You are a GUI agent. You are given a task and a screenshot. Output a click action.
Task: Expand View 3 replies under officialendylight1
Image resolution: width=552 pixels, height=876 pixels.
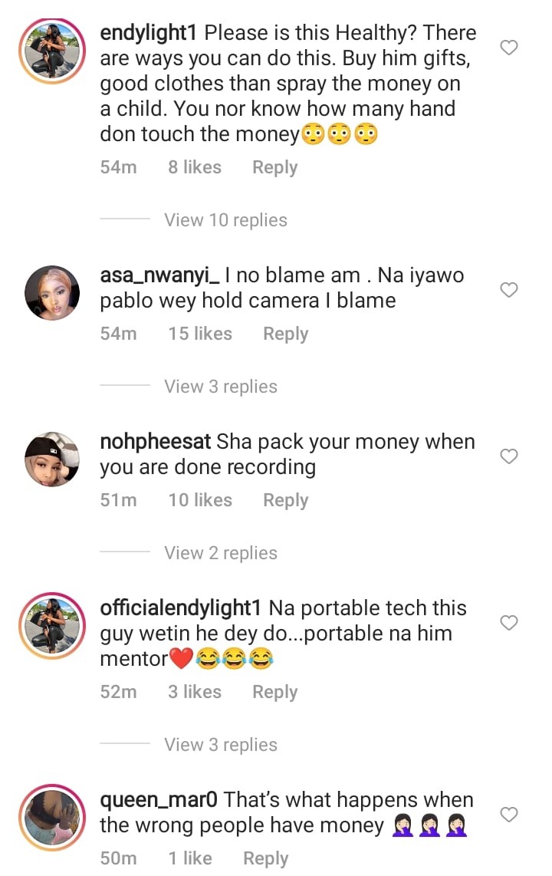click(221, 745)
